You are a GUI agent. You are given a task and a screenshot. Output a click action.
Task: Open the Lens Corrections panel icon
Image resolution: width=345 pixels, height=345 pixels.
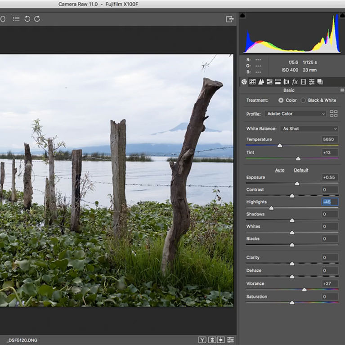point(287,82)
